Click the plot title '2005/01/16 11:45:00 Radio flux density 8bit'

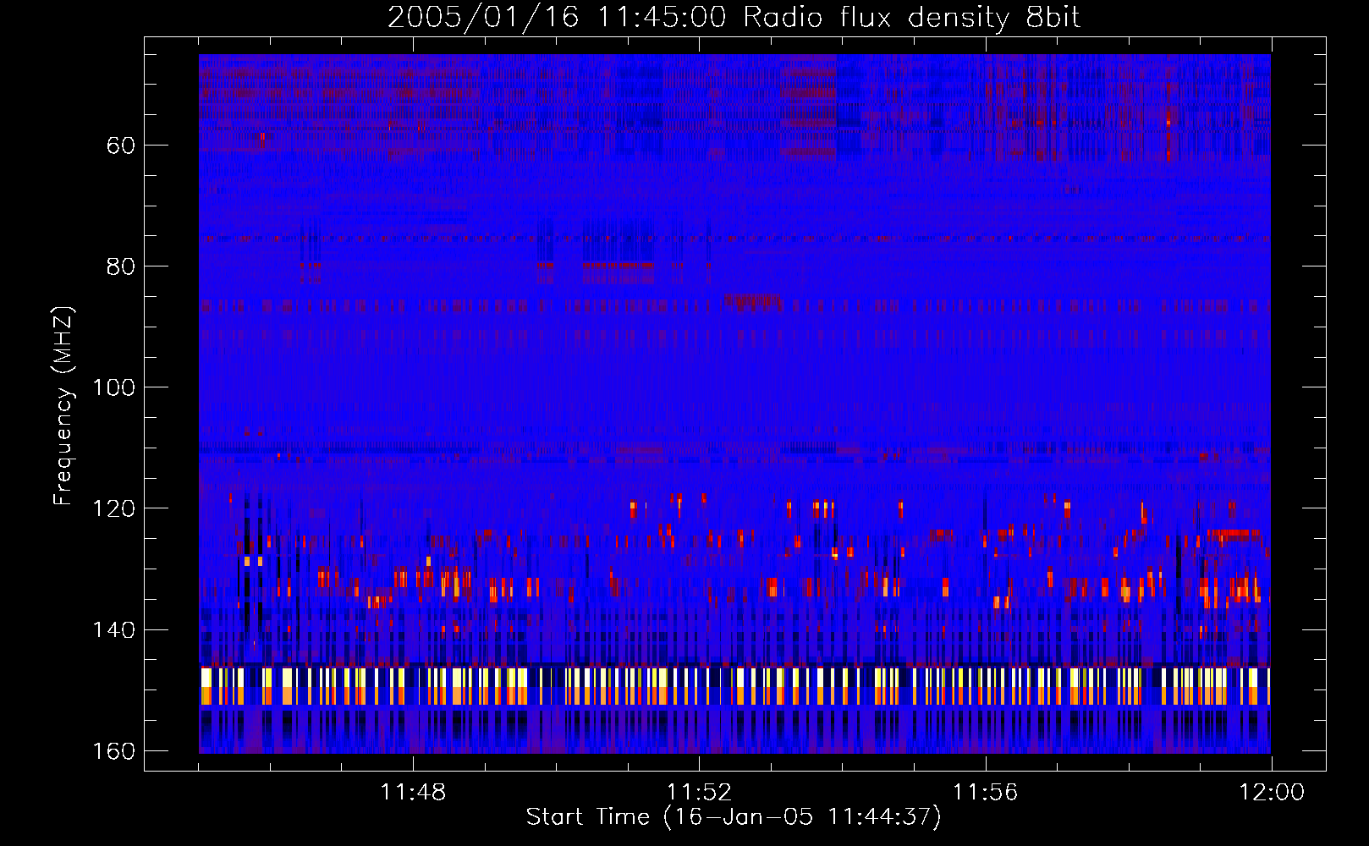click(734, 18)
